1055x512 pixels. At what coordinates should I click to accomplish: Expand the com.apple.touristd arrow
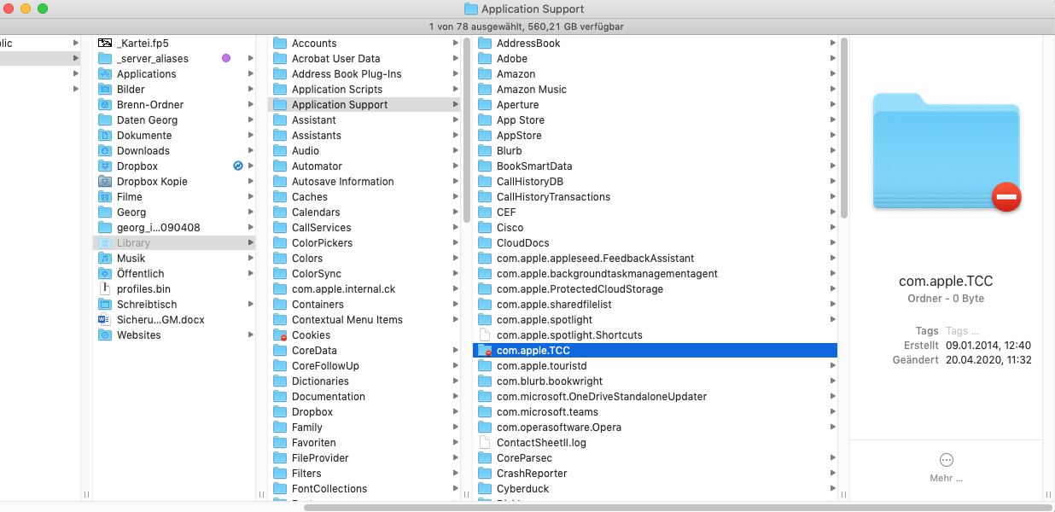[832, 365]
